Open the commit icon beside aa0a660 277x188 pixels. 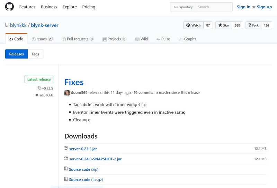click(x=37, y=95)
